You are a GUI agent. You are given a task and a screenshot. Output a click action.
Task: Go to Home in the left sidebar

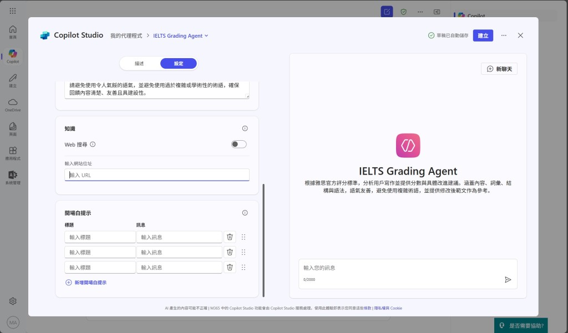tap(13, 32)
